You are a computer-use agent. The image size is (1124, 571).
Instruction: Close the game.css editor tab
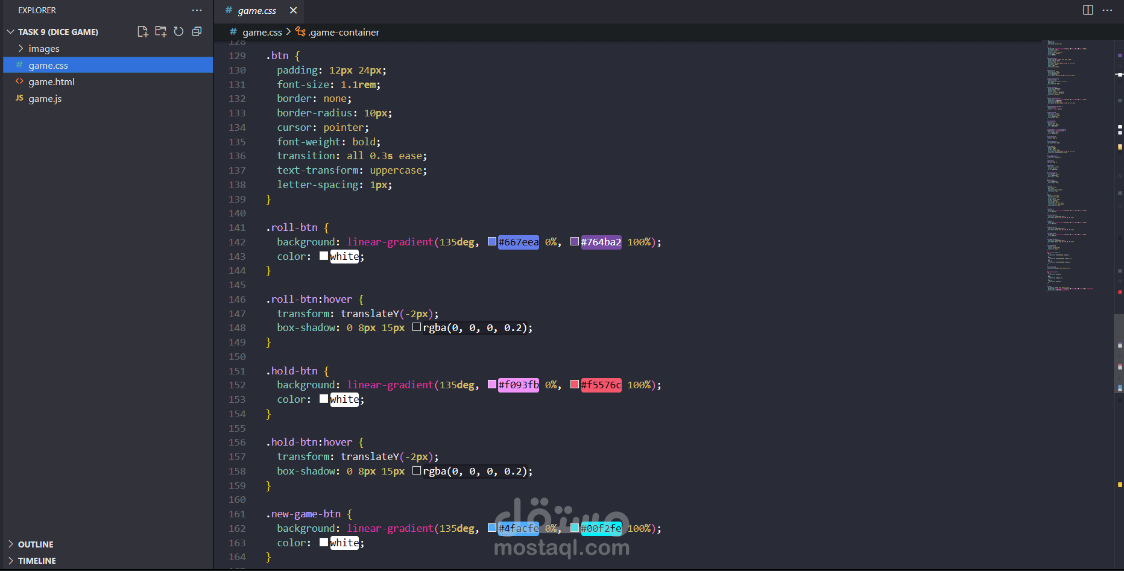pyautogui.click(x=293, y=10)
